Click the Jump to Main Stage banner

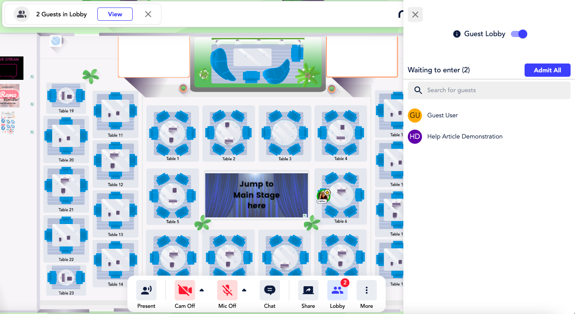(x=256, y=195)
